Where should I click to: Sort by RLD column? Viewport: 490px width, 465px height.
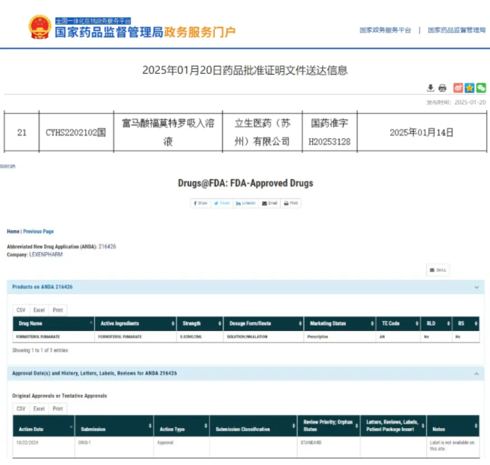click(x=436, y=324)
